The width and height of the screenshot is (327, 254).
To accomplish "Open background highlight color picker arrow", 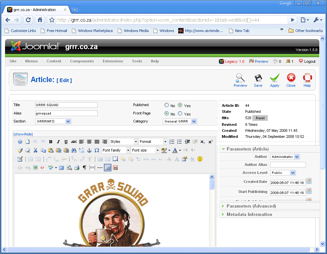I will tap(169, 150).
